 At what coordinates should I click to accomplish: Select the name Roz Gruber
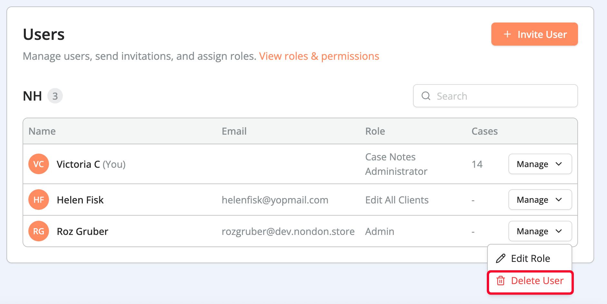coord(82,231)
